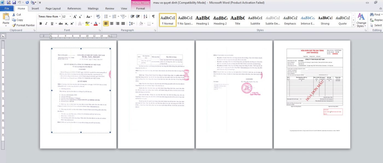
Task: Apply the Heading 1 style
Action: 202,20
